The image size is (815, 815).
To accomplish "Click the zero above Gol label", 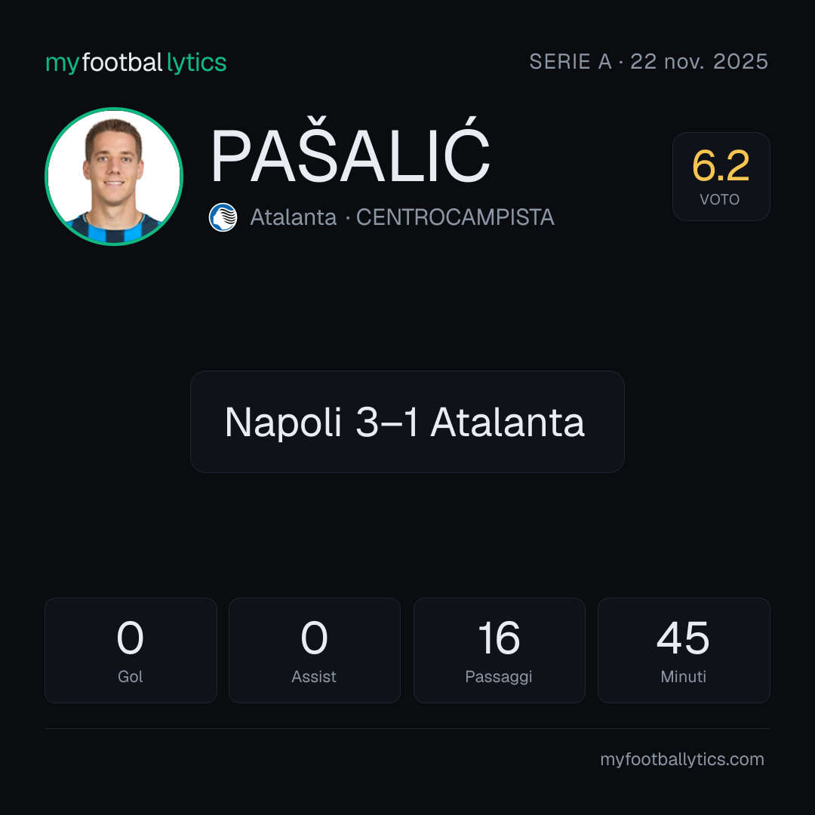I will pos(130,638).
